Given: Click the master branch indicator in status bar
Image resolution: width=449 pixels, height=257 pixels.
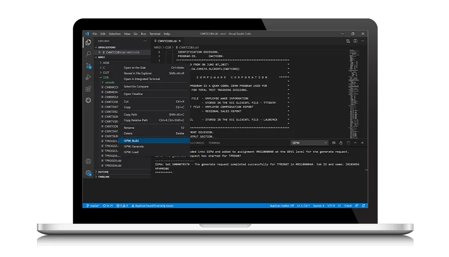Looking at the screenshot, I should (93, 206).
